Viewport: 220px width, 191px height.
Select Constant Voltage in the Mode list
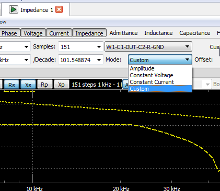[x=160, y=75]
